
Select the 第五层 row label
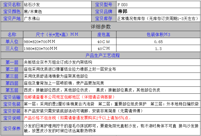click(12, 90)
